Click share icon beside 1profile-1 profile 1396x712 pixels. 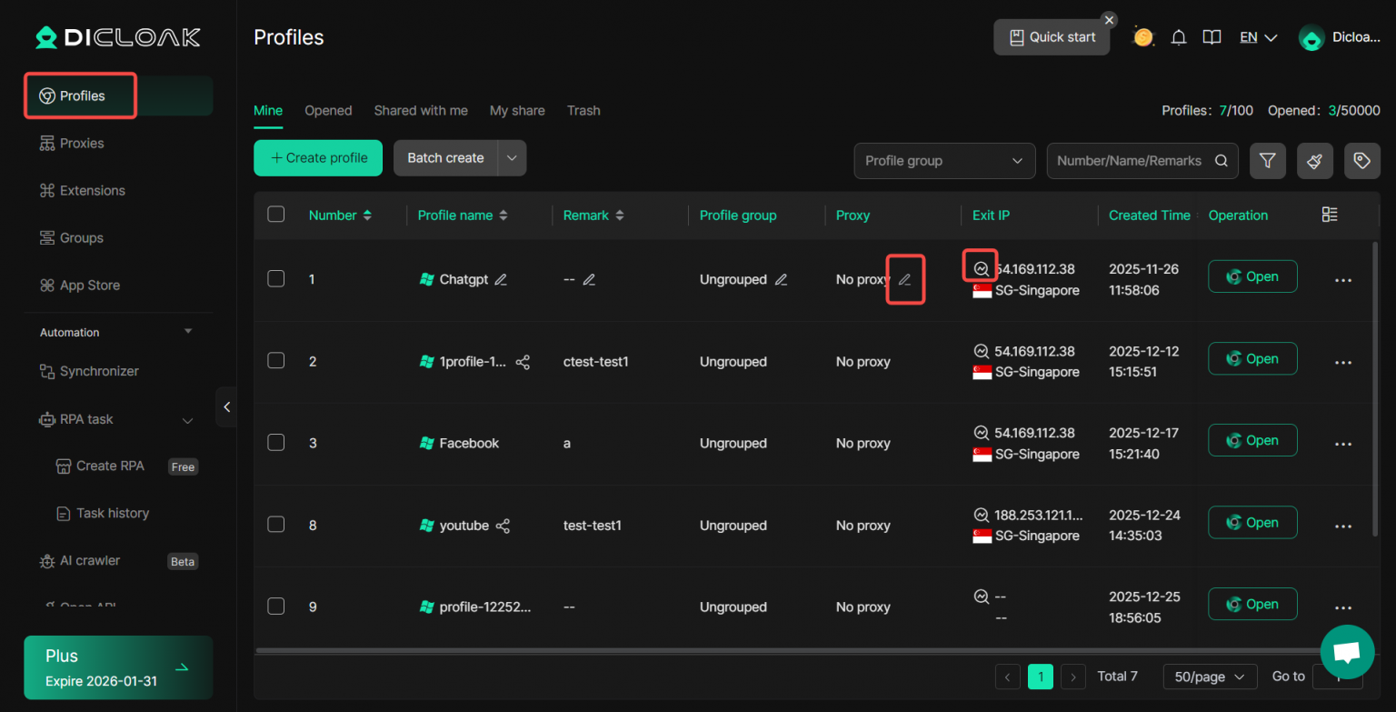pos(523,362)
